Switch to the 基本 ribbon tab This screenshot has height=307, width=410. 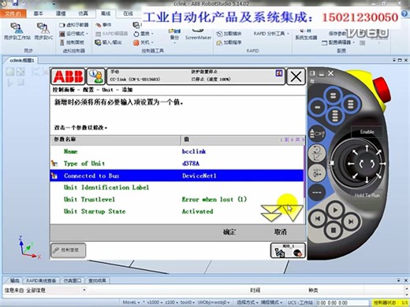click(x=39, y=13)
